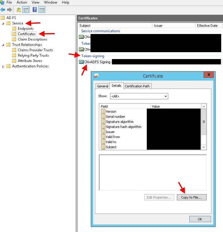Select the Claim Descriptions tree item
Image resolution: width=223 pixels, height=232 pixels.
[32, 39]
